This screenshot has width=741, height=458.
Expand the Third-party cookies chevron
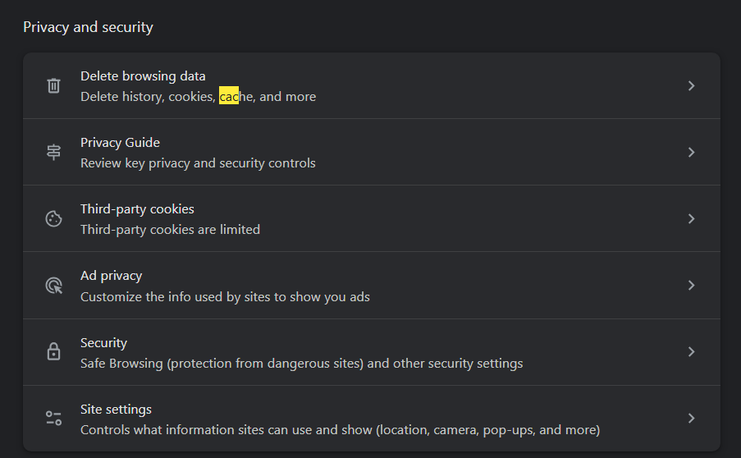tap(691, 219)
